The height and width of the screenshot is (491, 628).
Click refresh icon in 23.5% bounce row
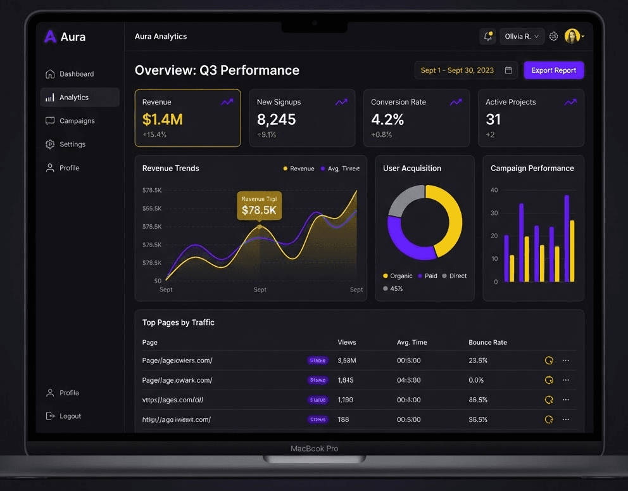click(x=549, y=360)
